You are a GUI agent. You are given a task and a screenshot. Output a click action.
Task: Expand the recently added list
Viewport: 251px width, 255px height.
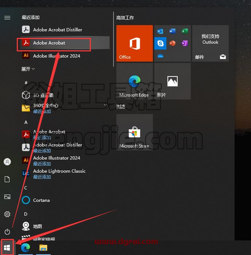coord(28,69)
